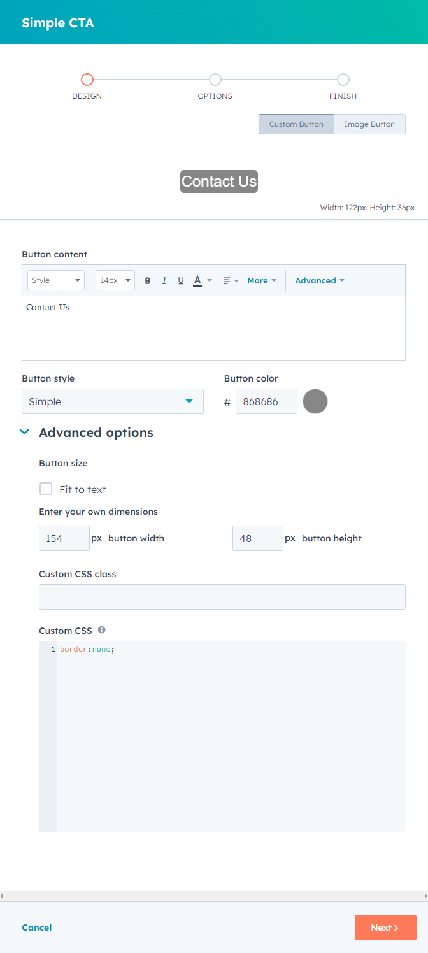Image resolution: width=428 pixels, height=953 pixels.
Task: Click the Custom CSS class input field
Action: (222, 597)
